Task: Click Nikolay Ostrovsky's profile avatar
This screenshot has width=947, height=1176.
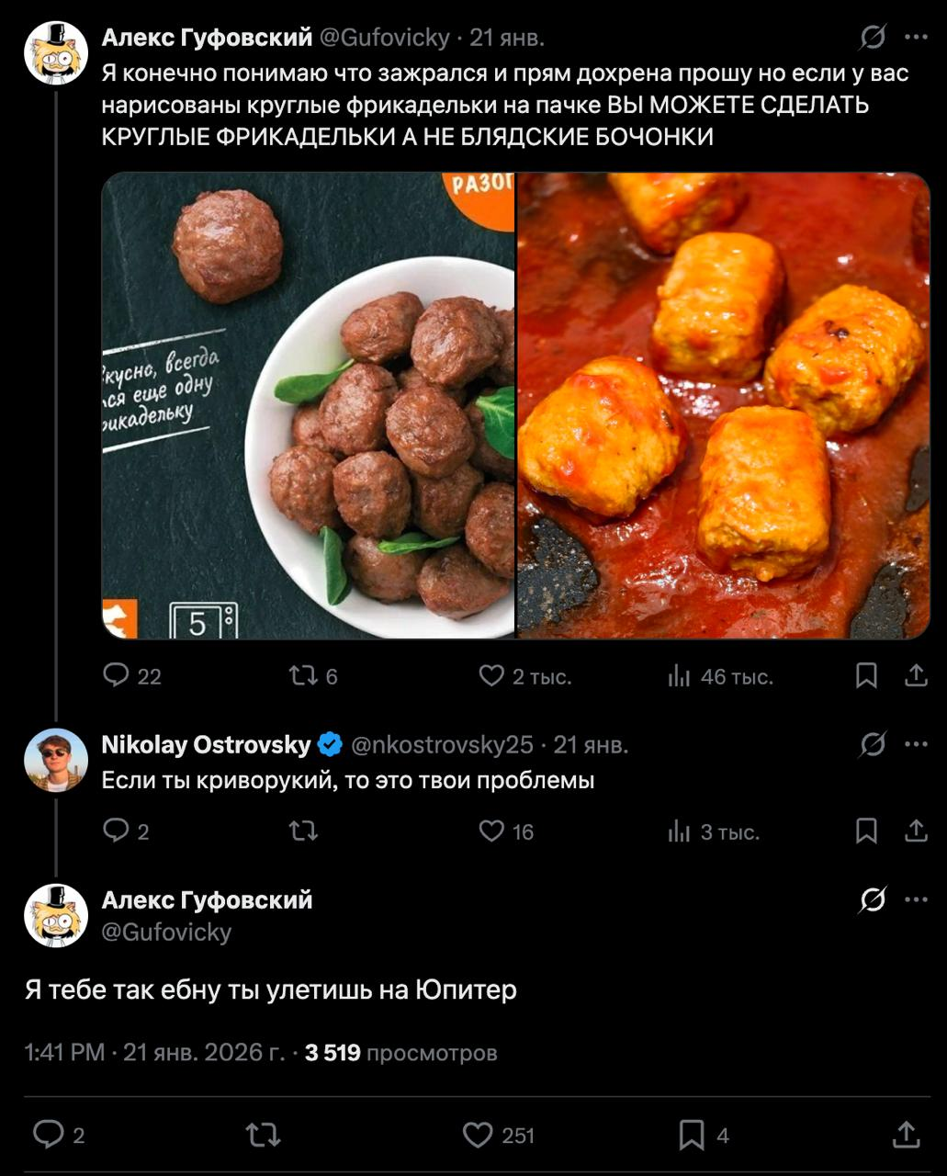Action: [x=56, y=761]
